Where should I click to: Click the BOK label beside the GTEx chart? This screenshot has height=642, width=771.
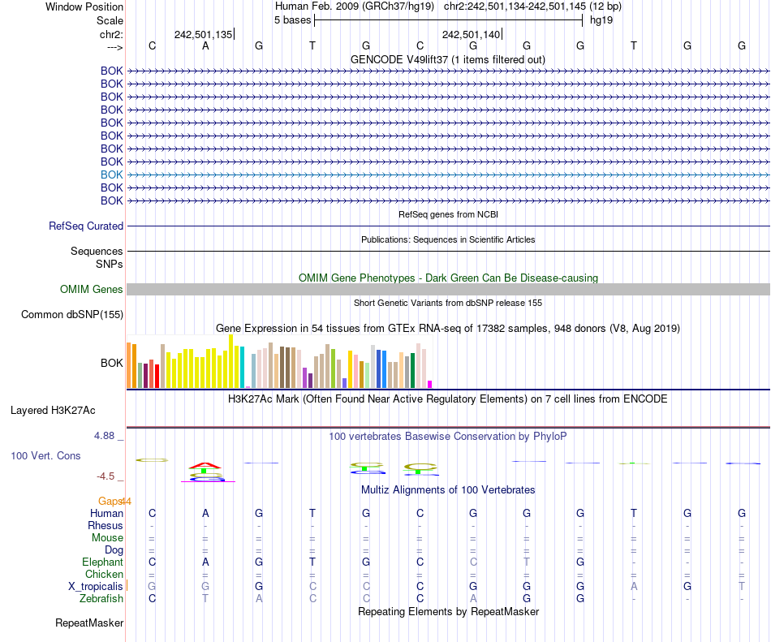(x=112, y=364)
